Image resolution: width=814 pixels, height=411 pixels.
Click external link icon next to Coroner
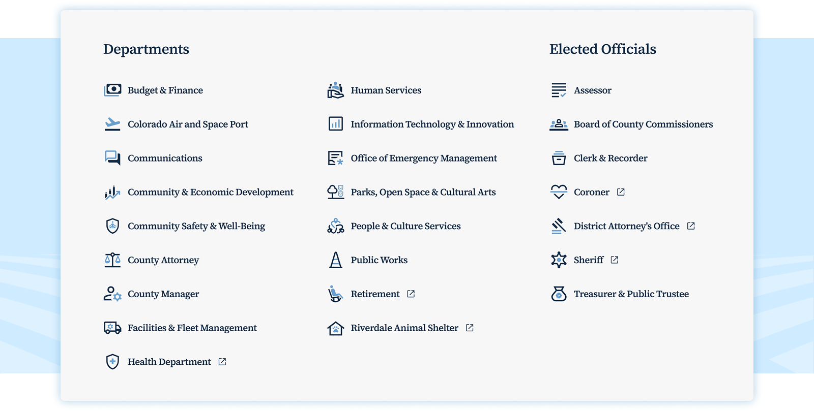(621, 192)
